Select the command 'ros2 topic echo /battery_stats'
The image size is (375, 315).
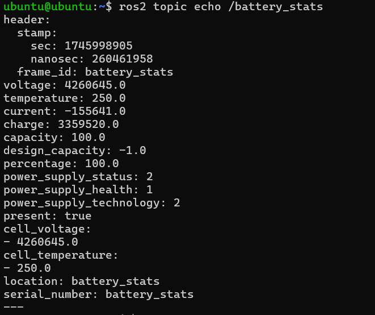tap(221, 6)
